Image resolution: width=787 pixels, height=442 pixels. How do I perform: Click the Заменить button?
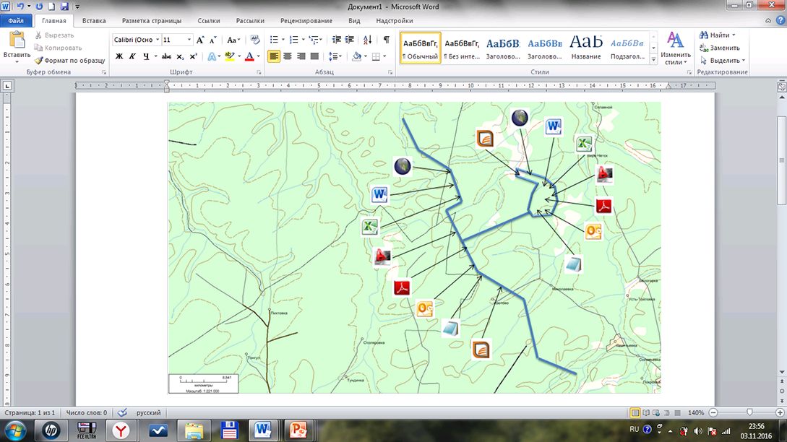[x=718, y=48]
